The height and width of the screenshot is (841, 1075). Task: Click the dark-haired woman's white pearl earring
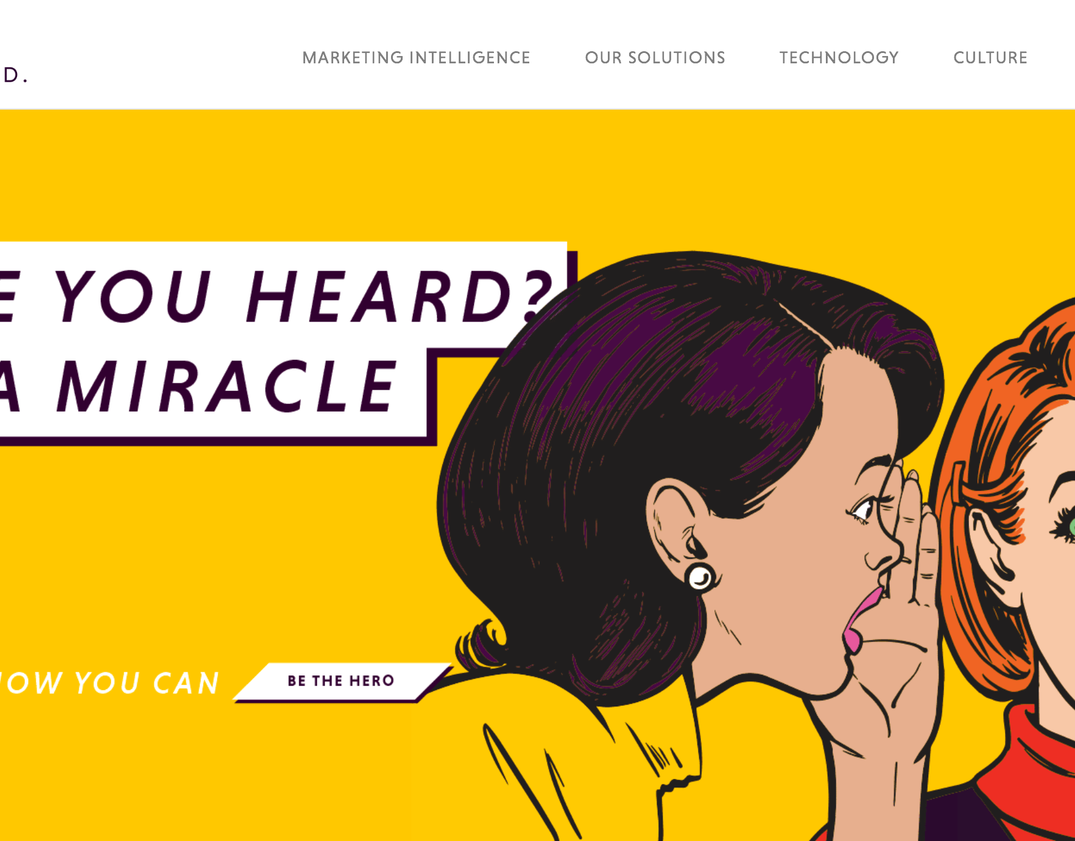700,577
